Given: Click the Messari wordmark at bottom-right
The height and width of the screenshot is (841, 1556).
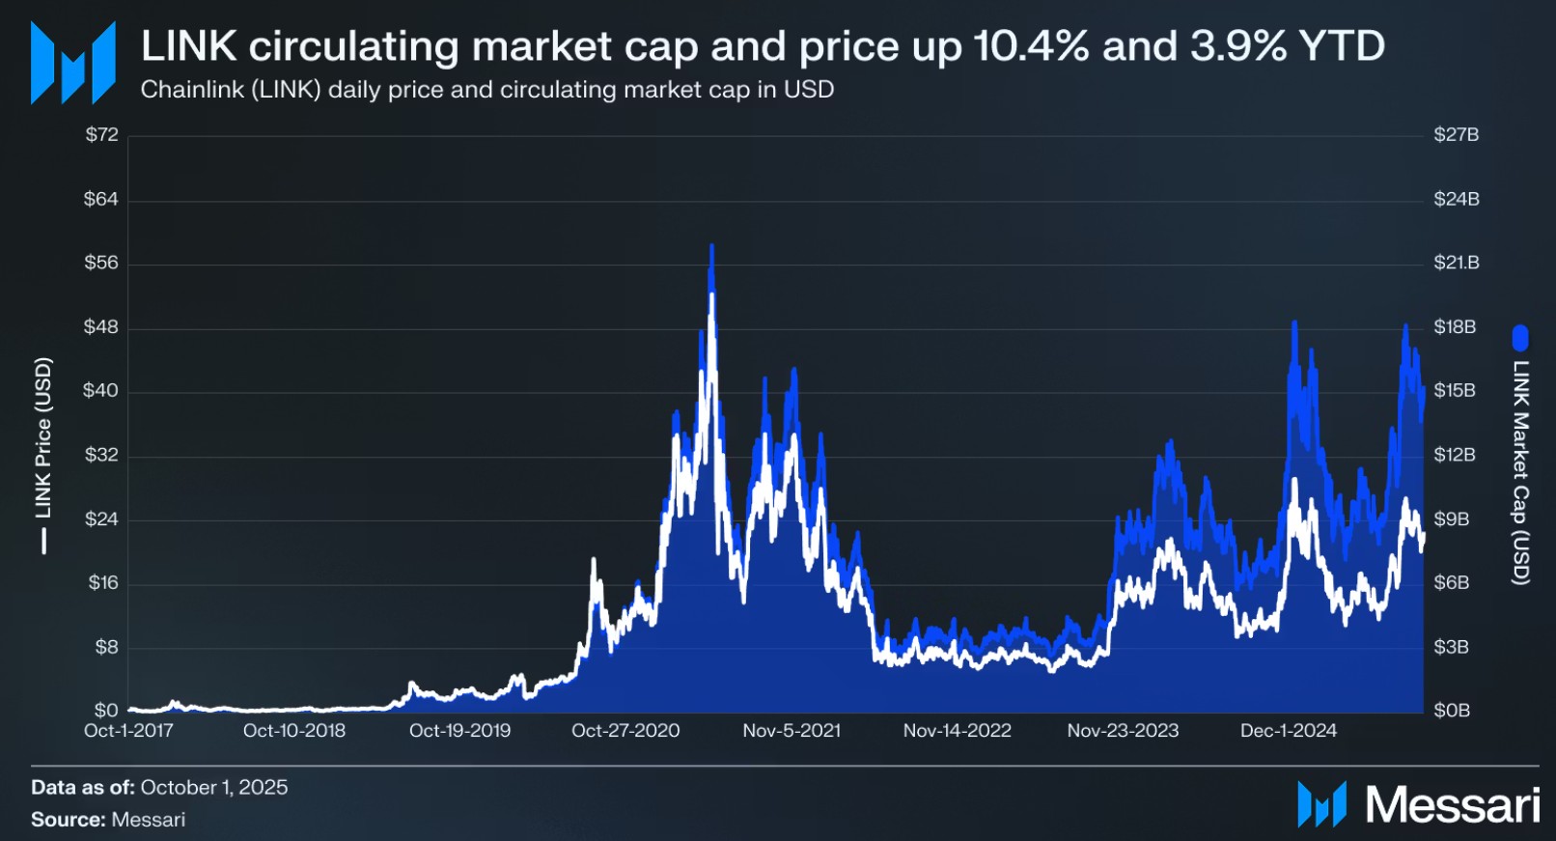Looking at the screenshot, I should point(1453,804).
